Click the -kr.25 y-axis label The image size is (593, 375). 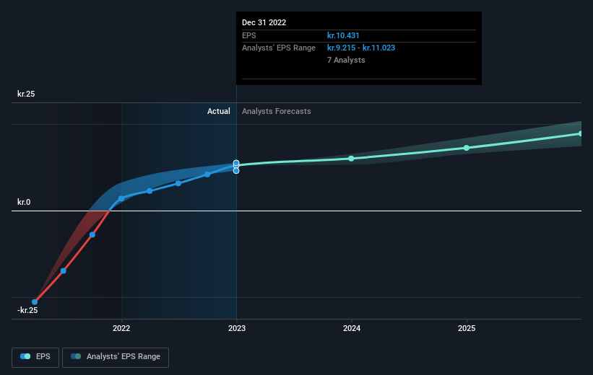tap(27, 310)
